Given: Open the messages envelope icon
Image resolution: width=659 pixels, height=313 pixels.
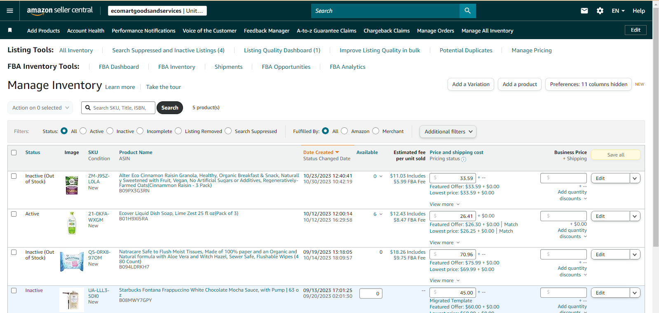Looking at the screenshot, I should [x=584, y=11].
